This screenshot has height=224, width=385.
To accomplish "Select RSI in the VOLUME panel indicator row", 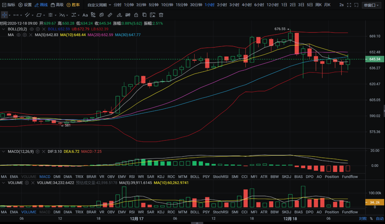I will tap(132, 212).
